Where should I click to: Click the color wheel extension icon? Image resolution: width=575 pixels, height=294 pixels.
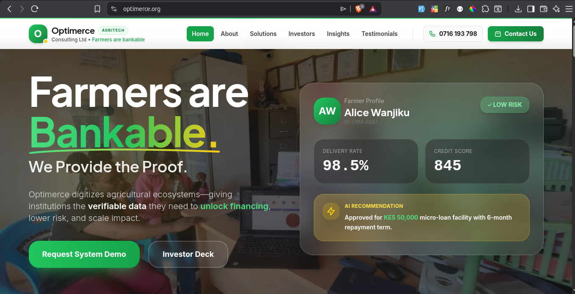point(473,9)
